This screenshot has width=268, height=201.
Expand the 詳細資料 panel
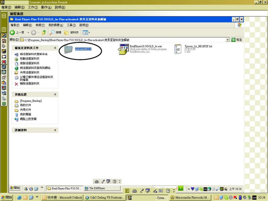(x=55, y=130)
